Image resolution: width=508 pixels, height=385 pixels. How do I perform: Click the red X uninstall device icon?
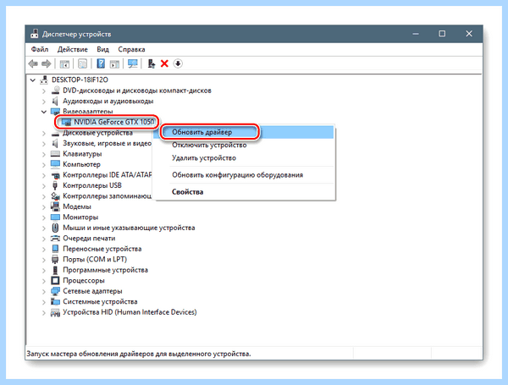point(164,63)
